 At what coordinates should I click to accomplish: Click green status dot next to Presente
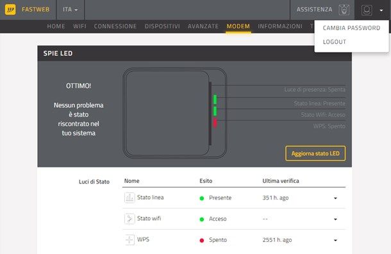point(202,198)
